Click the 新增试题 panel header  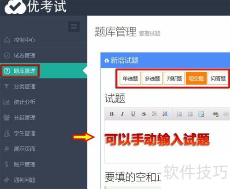tap(165, 60)
